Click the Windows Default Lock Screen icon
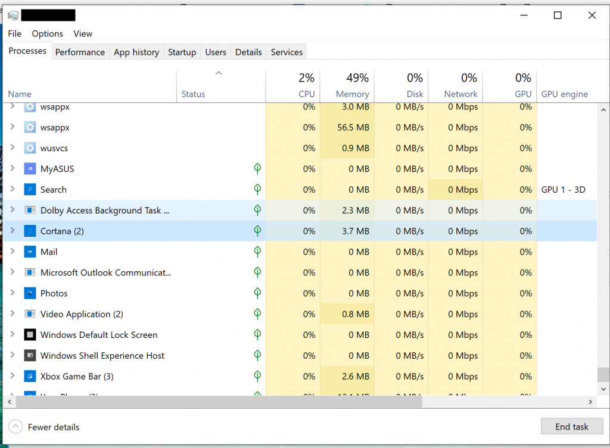This screenshot has width=610, height=448. pos(30,335)
